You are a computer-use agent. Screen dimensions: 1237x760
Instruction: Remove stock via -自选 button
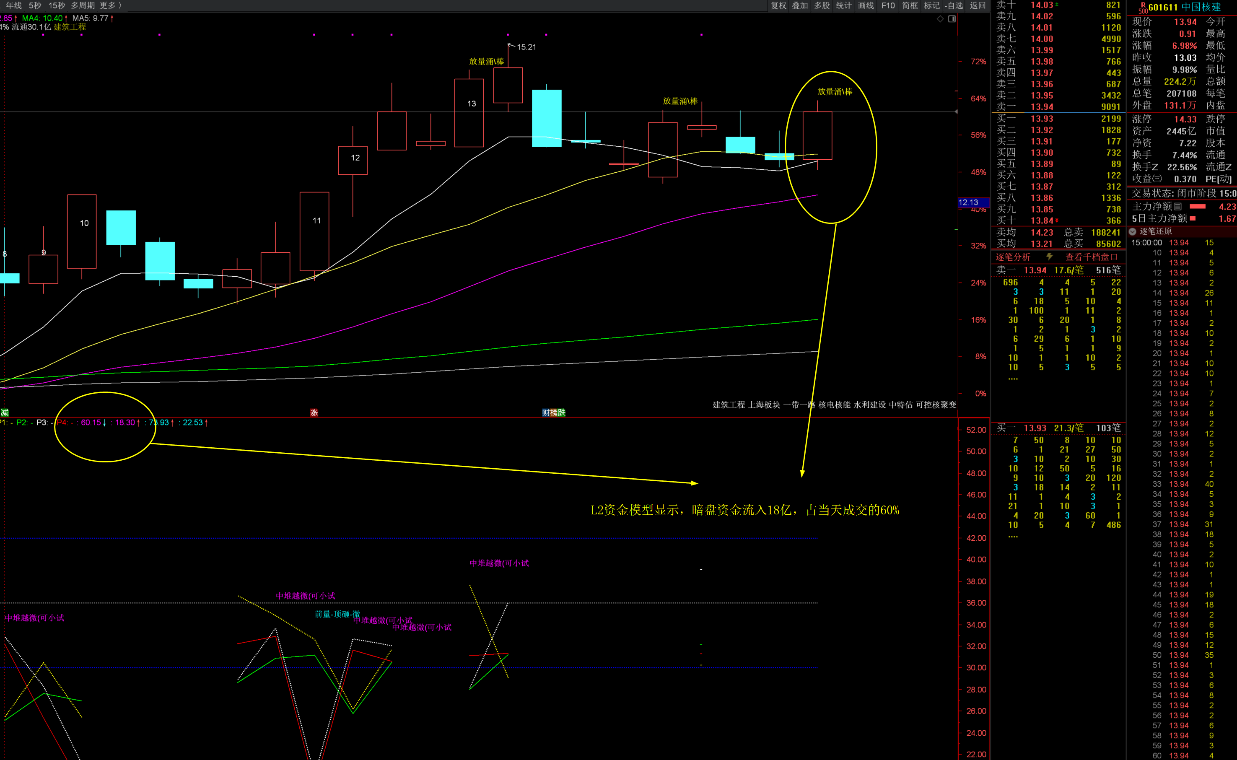(x=954, y=5)
